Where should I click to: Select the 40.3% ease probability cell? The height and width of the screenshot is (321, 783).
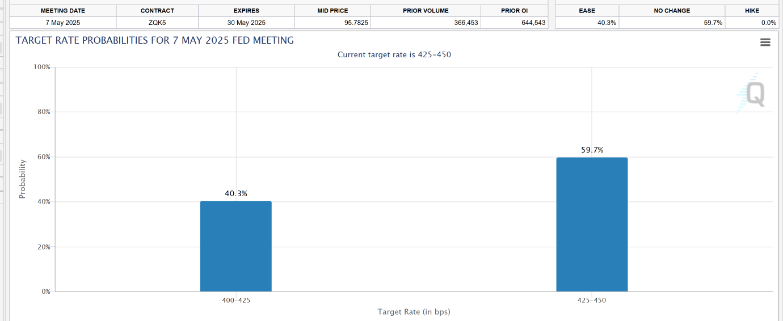coord(587,23)
